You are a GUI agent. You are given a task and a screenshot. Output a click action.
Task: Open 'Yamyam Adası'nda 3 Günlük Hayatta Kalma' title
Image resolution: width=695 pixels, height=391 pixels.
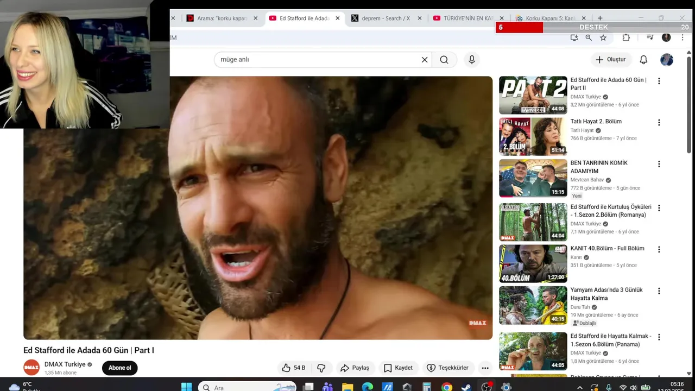click(606, 294)
